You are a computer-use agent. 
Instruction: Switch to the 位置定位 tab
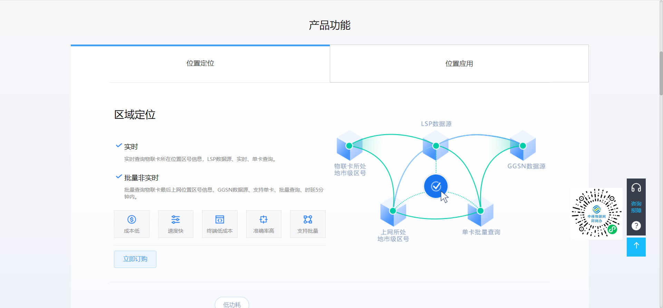[200, 64]
